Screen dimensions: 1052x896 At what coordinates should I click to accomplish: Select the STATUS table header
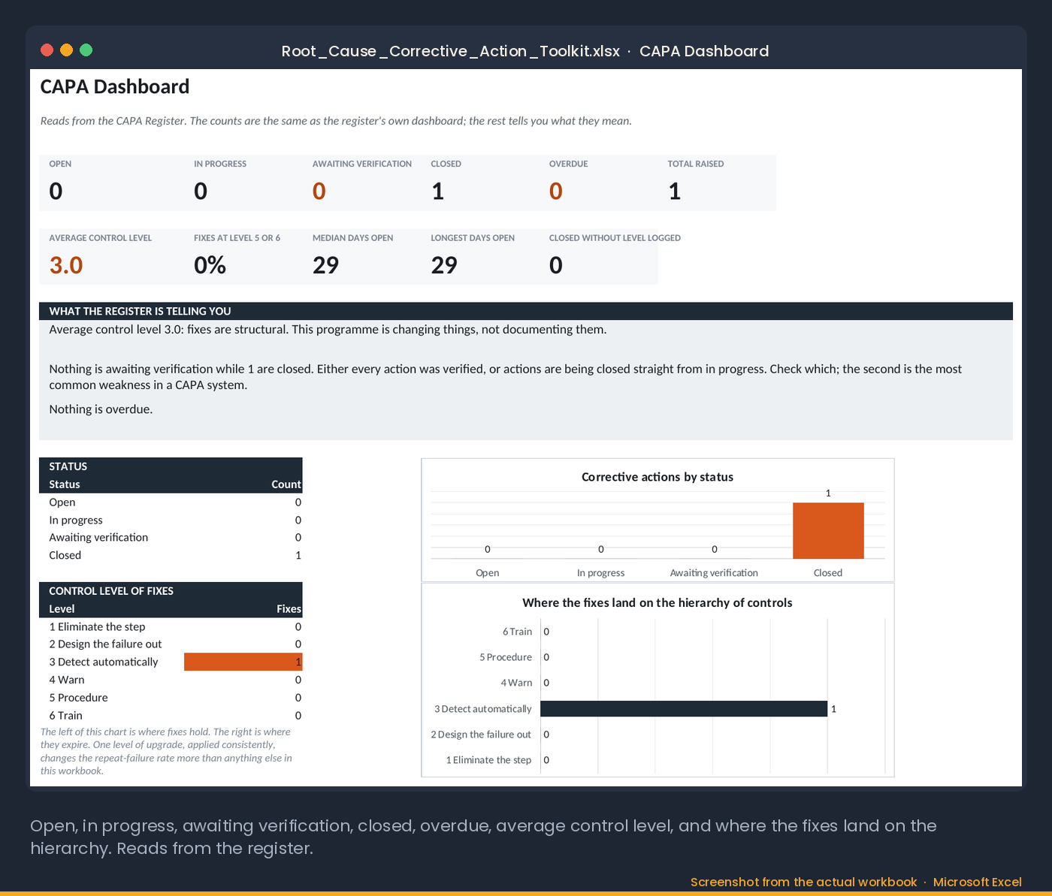click(x=171, y=466)
